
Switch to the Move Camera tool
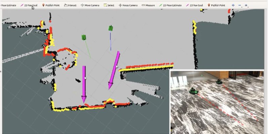pyautogui.click(x=90, y=5)
